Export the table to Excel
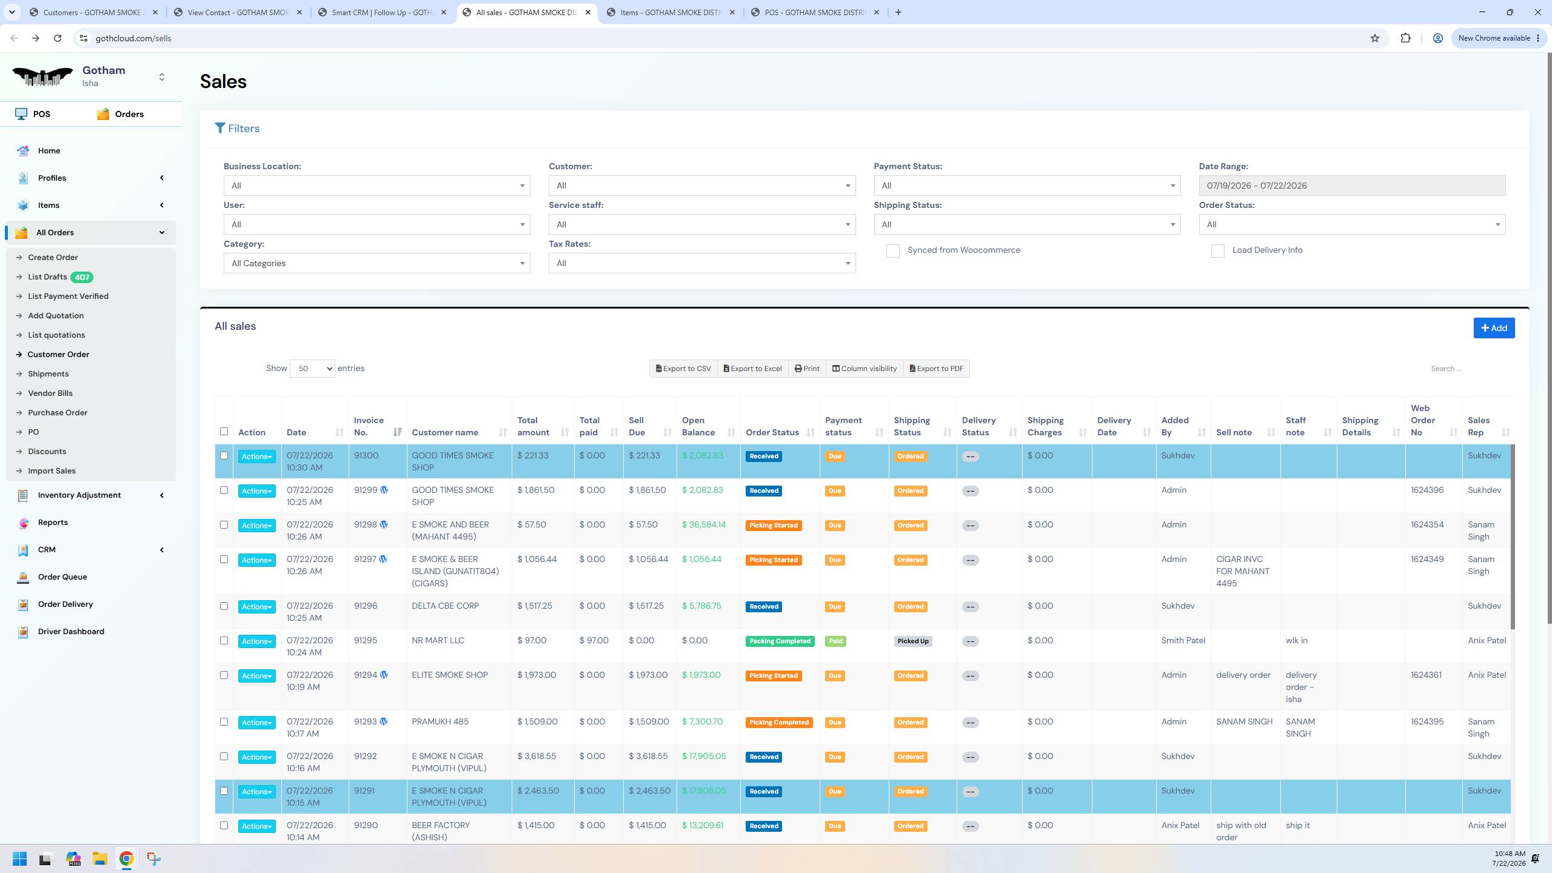This screenshot has width=1552, height=873. tap(752, 369)
